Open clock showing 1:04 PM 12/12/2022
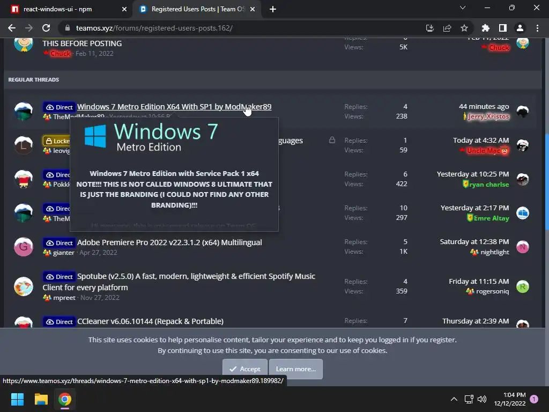The image size is (549, 412). 510,399
